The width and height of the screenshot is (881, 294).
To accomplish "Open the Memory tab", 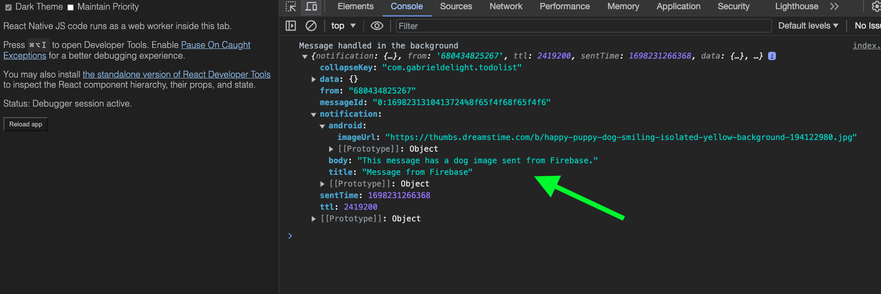I will coord(623,6).
